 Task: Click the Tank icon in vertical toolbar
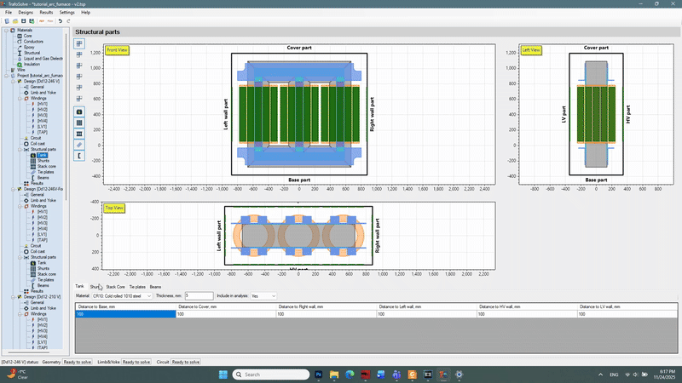point(80,111)
